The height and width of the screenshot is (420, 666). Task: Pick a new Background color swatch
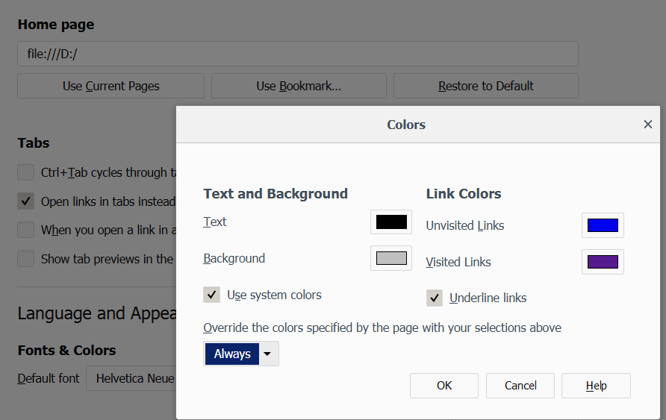coord(391,259)
